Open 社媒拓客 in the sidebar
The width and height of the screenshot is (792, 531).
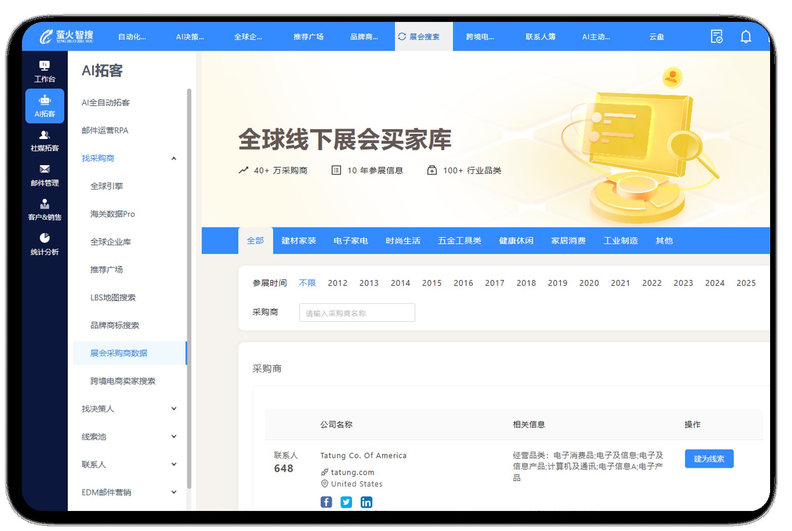click(x=45, y=141)
